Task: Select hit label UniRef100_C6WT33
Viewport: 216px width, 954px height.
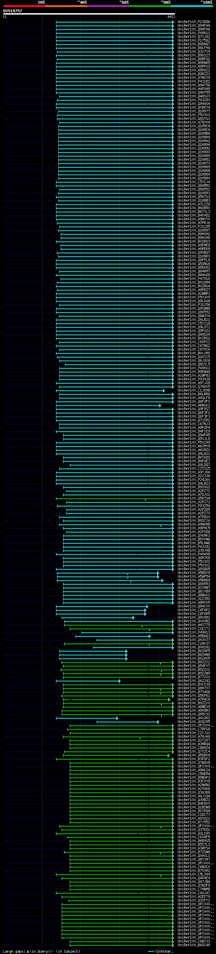Action: pos(194,941)
